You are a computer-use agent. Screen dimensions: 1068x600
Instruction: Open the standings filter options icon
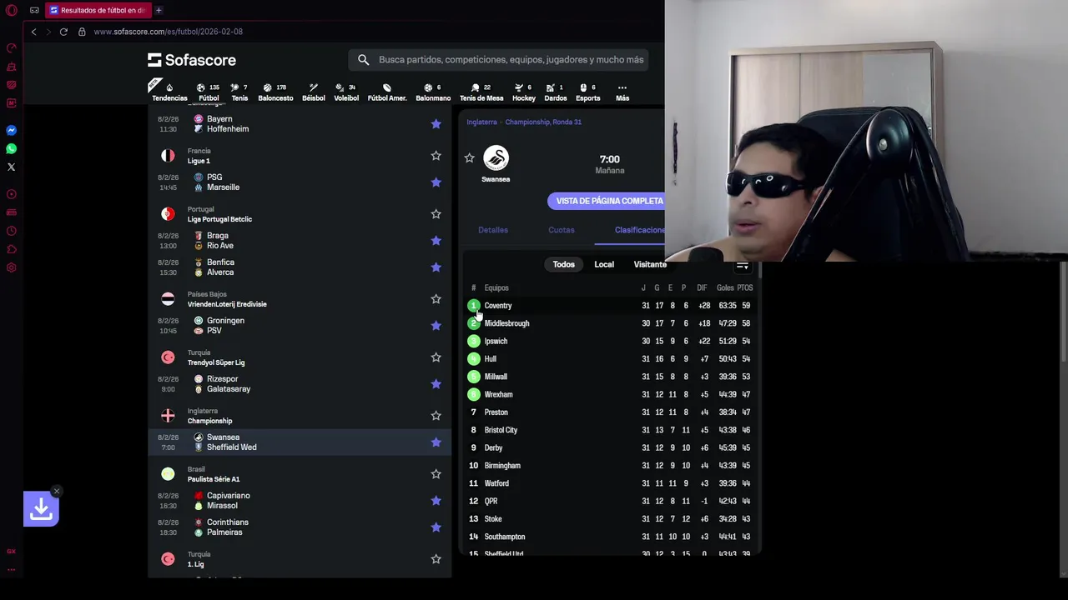742,265
